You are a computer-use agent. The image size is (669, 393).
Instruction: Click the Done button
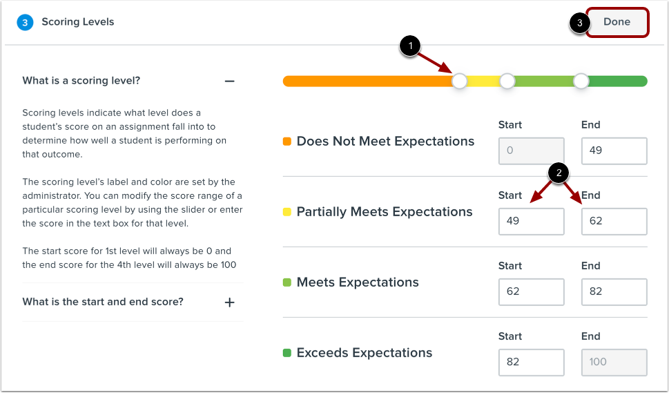click(617, 22)
